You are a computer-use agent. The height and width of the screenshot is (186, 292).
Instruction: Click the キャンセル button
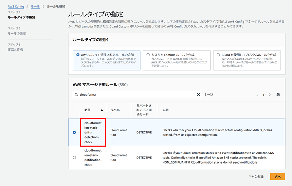[x=256, y=176]
